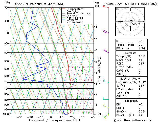Click the 850 hPa green wind barb

pos(106,99)
